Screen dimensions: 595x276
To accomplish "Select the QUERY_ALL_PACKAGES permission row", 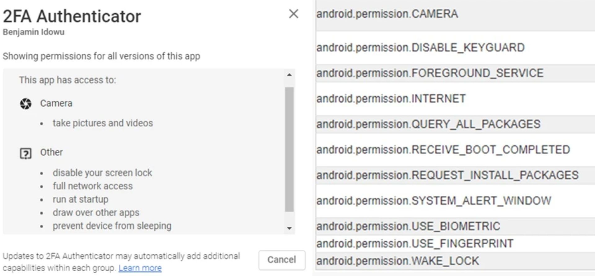I will point(455,124).
